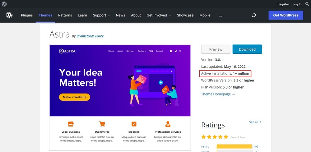Expand the Get Involved dropdown menu
This screenshot has width=311, height=152.
point(159,15)
